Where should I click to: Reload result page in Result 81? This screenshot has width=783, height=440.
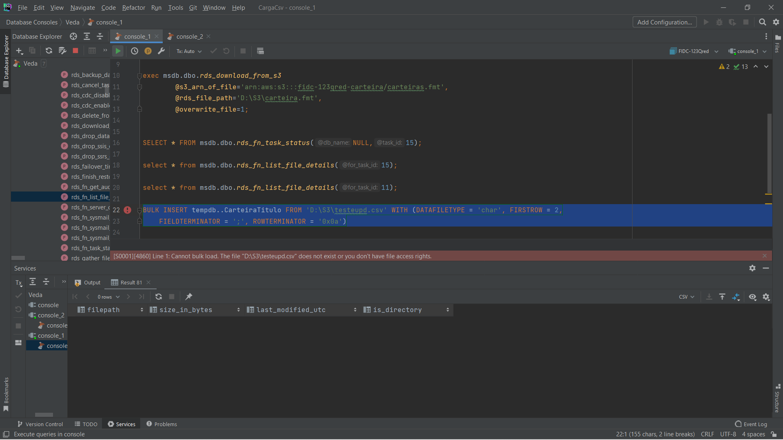coord(159,297)
